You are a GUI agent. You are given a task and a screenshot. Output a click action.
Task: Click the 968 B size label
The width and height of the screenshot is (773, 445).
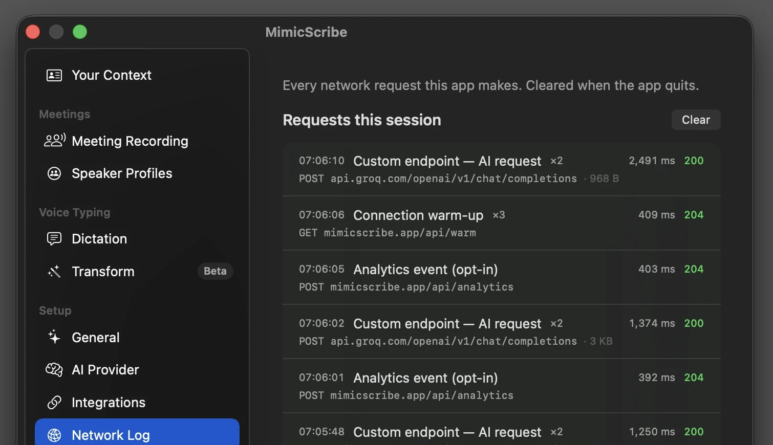(x=604, y=179)
